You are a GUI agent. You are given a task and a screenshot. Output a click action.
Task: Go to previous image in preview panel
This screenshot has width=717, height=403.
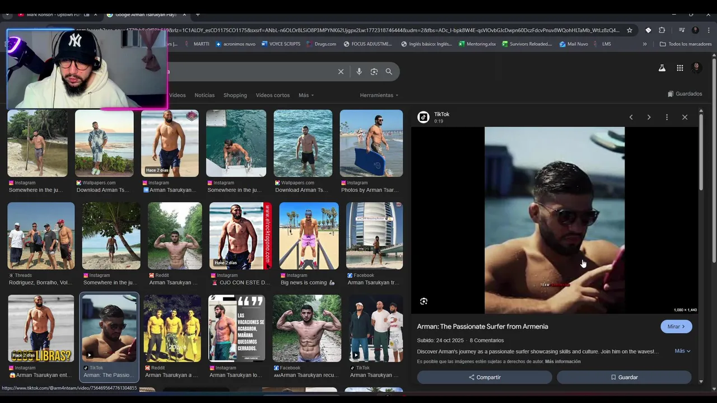click(631, 117)
